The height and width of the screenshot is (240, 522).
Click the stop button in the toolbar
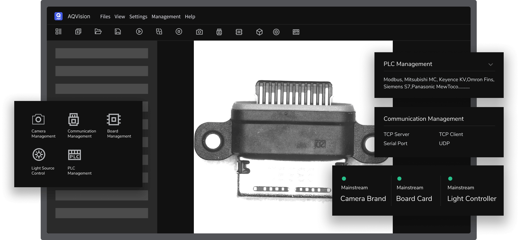coord(179,31)
